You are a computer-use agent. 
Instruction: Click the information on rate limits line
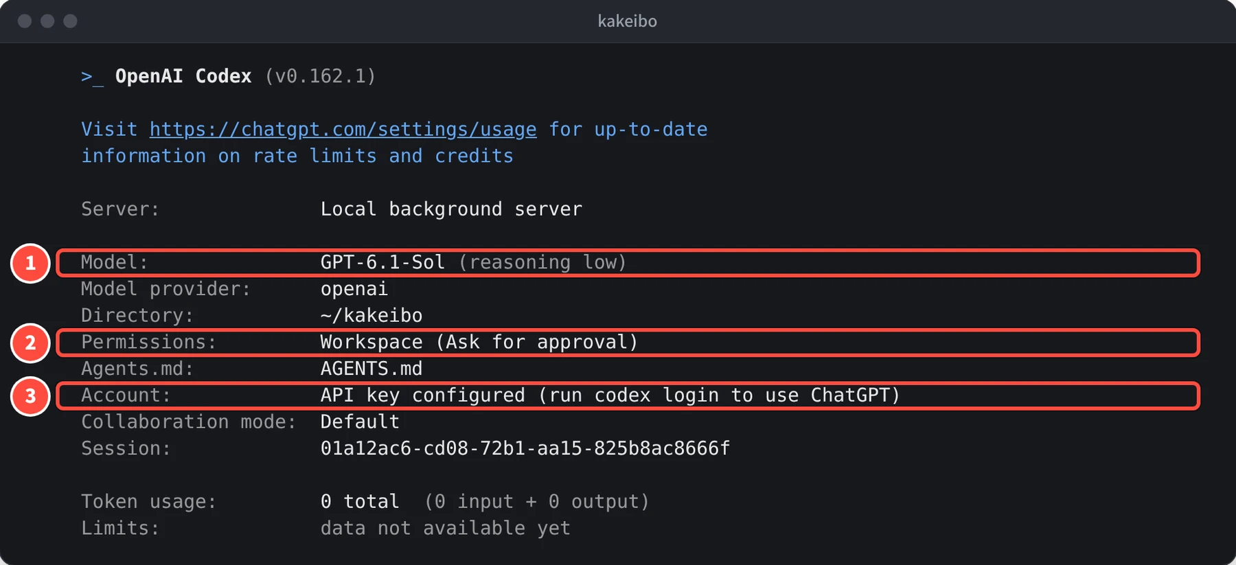point(297,156)
